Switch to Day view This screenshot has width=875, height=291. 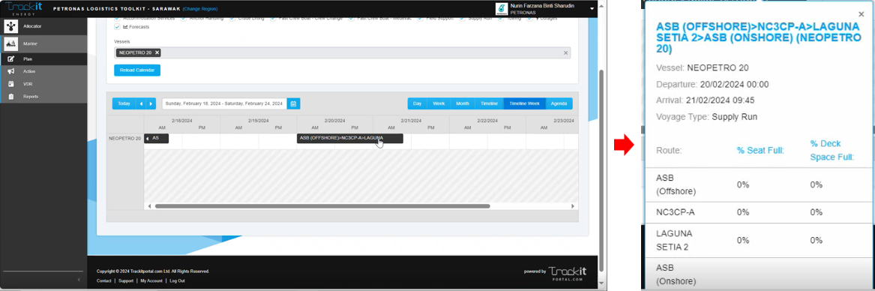[418, 103]
